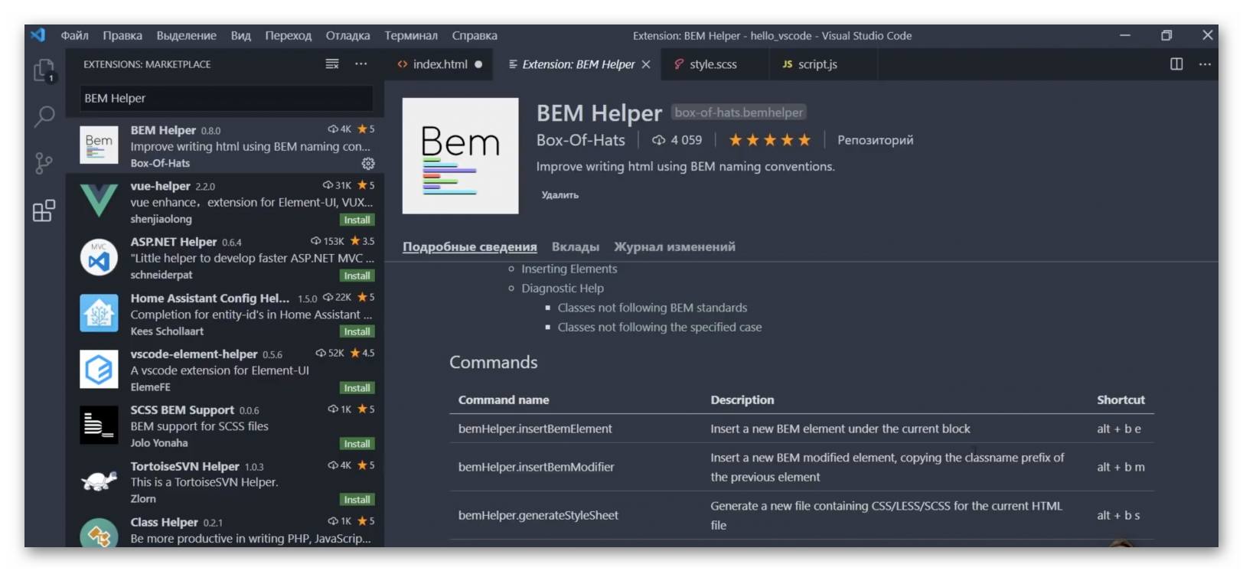Screen dimensions: 1243x574
Task: Open the Search view in activity bar
Action: click(44, 116)
